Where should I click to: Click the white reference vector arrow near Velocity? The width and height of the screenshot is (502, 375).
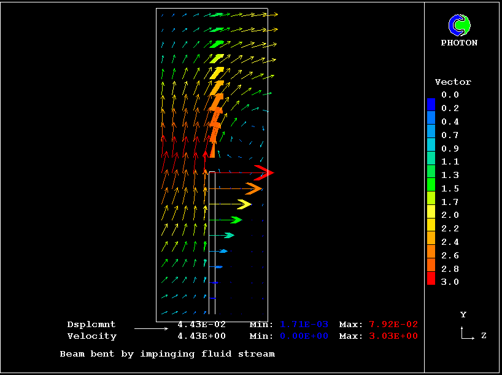click(x=151, y=329)
